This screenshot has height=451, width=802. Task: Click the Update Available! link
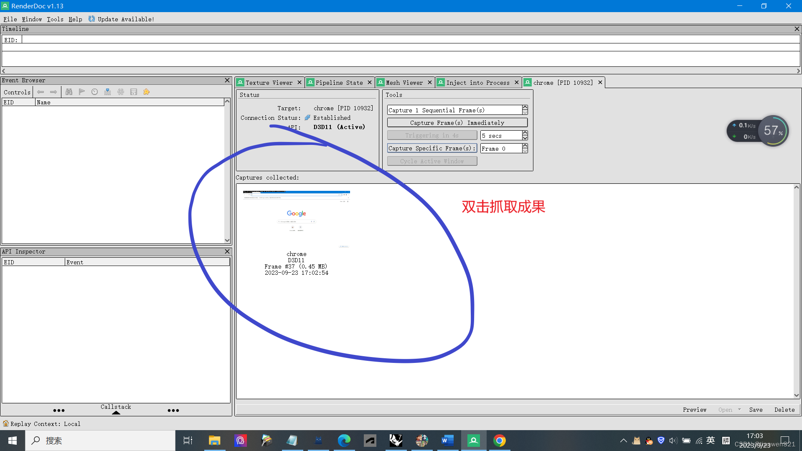[x=125, y=19]
